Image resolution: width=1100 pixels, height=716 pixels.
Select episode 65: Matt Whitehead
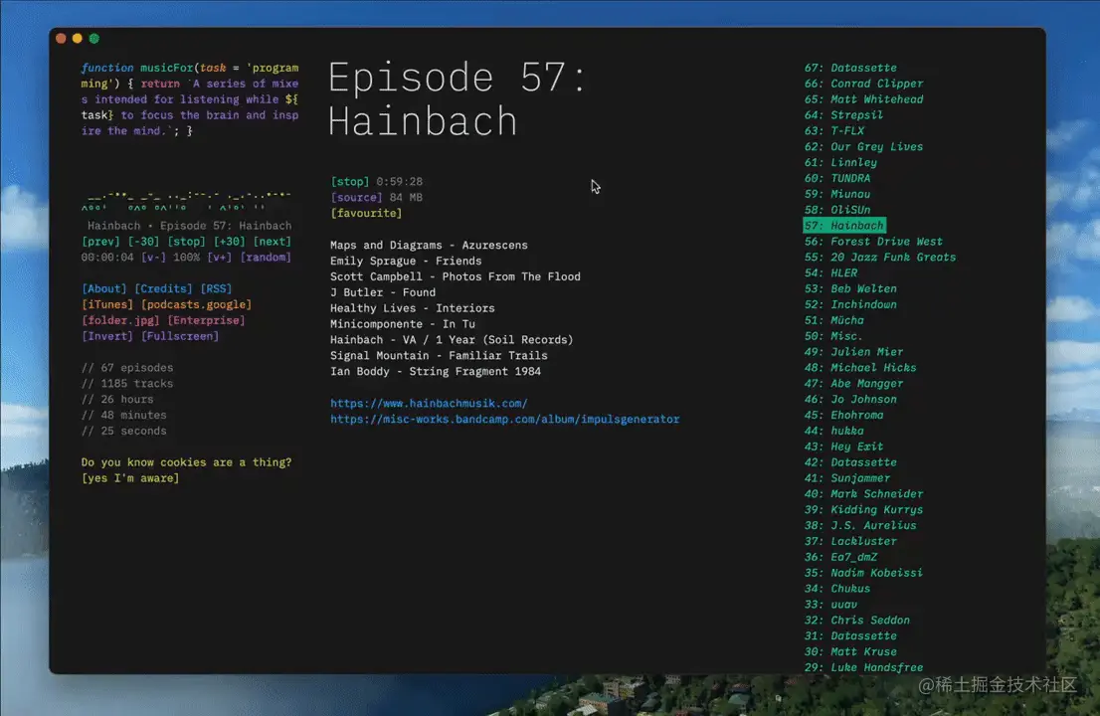pyautogui.click(x=863, y=99)
